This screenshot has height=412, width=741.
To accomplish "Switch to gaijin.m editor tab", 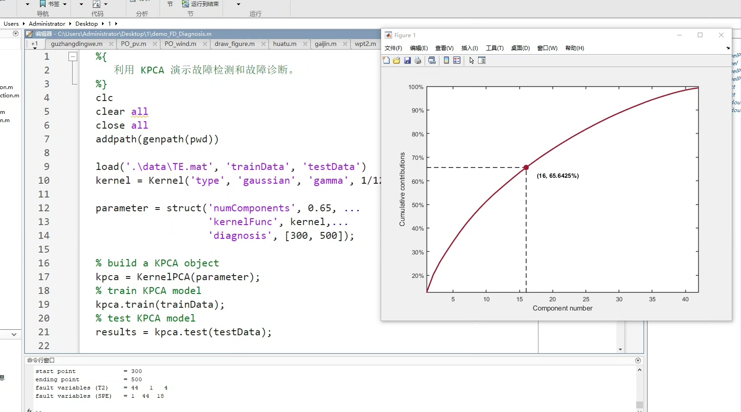I will (325, 44).
